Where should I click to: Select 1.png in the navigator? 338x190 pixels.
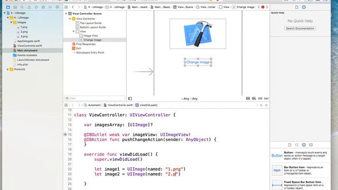(24, 27)
